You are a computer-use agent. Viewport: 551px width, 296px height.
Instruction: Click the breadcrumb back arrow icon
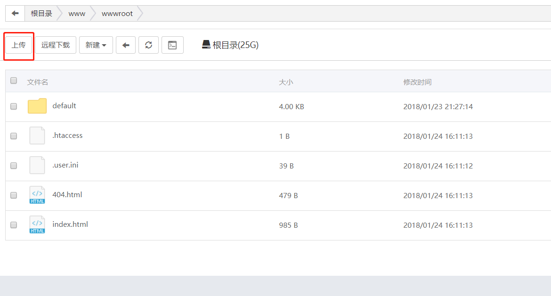coord(15,13)
